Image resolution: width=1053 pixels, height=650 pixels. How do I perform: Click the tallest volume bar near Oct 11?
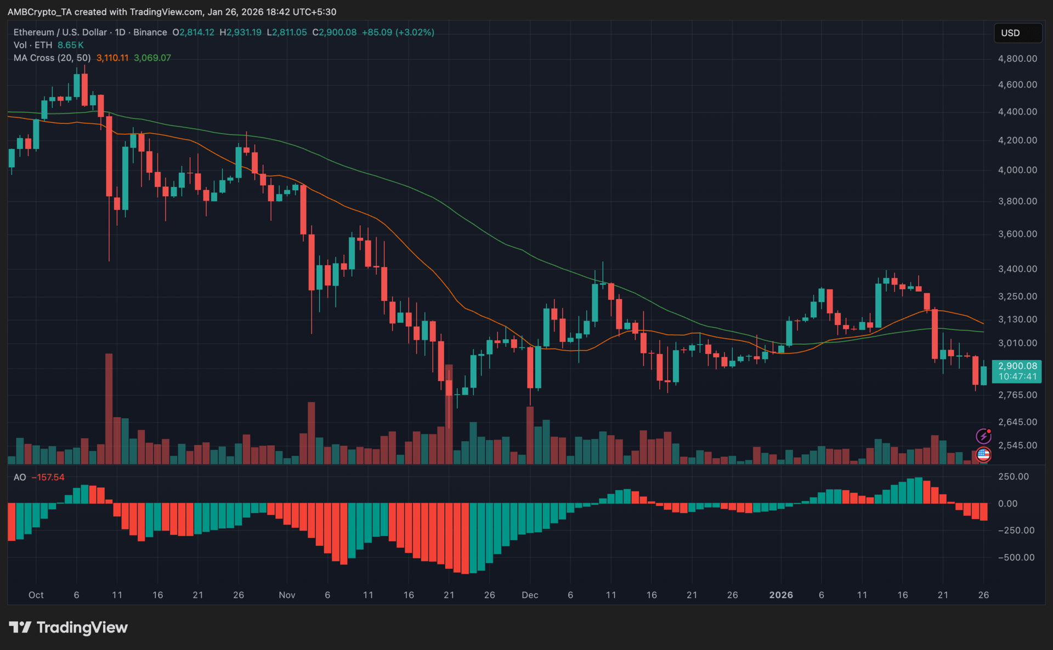[x=109, y=408]
